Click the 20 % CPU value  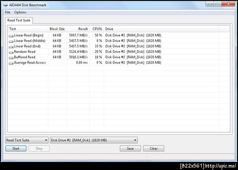[98, 52]
